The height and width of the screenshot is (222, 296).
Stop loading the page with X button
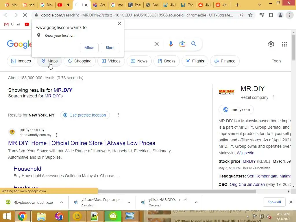[25, 15]
